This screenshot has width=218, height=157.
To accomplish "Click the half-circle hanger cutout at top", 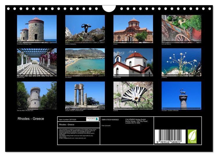I will 109,8.
